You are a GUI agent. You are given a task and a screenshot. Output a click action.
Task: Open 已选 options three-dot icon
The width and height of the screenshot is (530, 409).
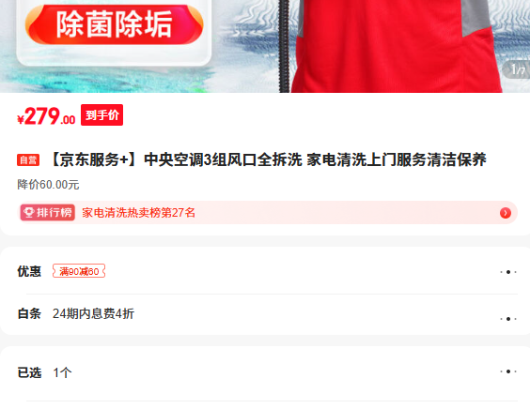pyautogui.click(x=508, y=371)
